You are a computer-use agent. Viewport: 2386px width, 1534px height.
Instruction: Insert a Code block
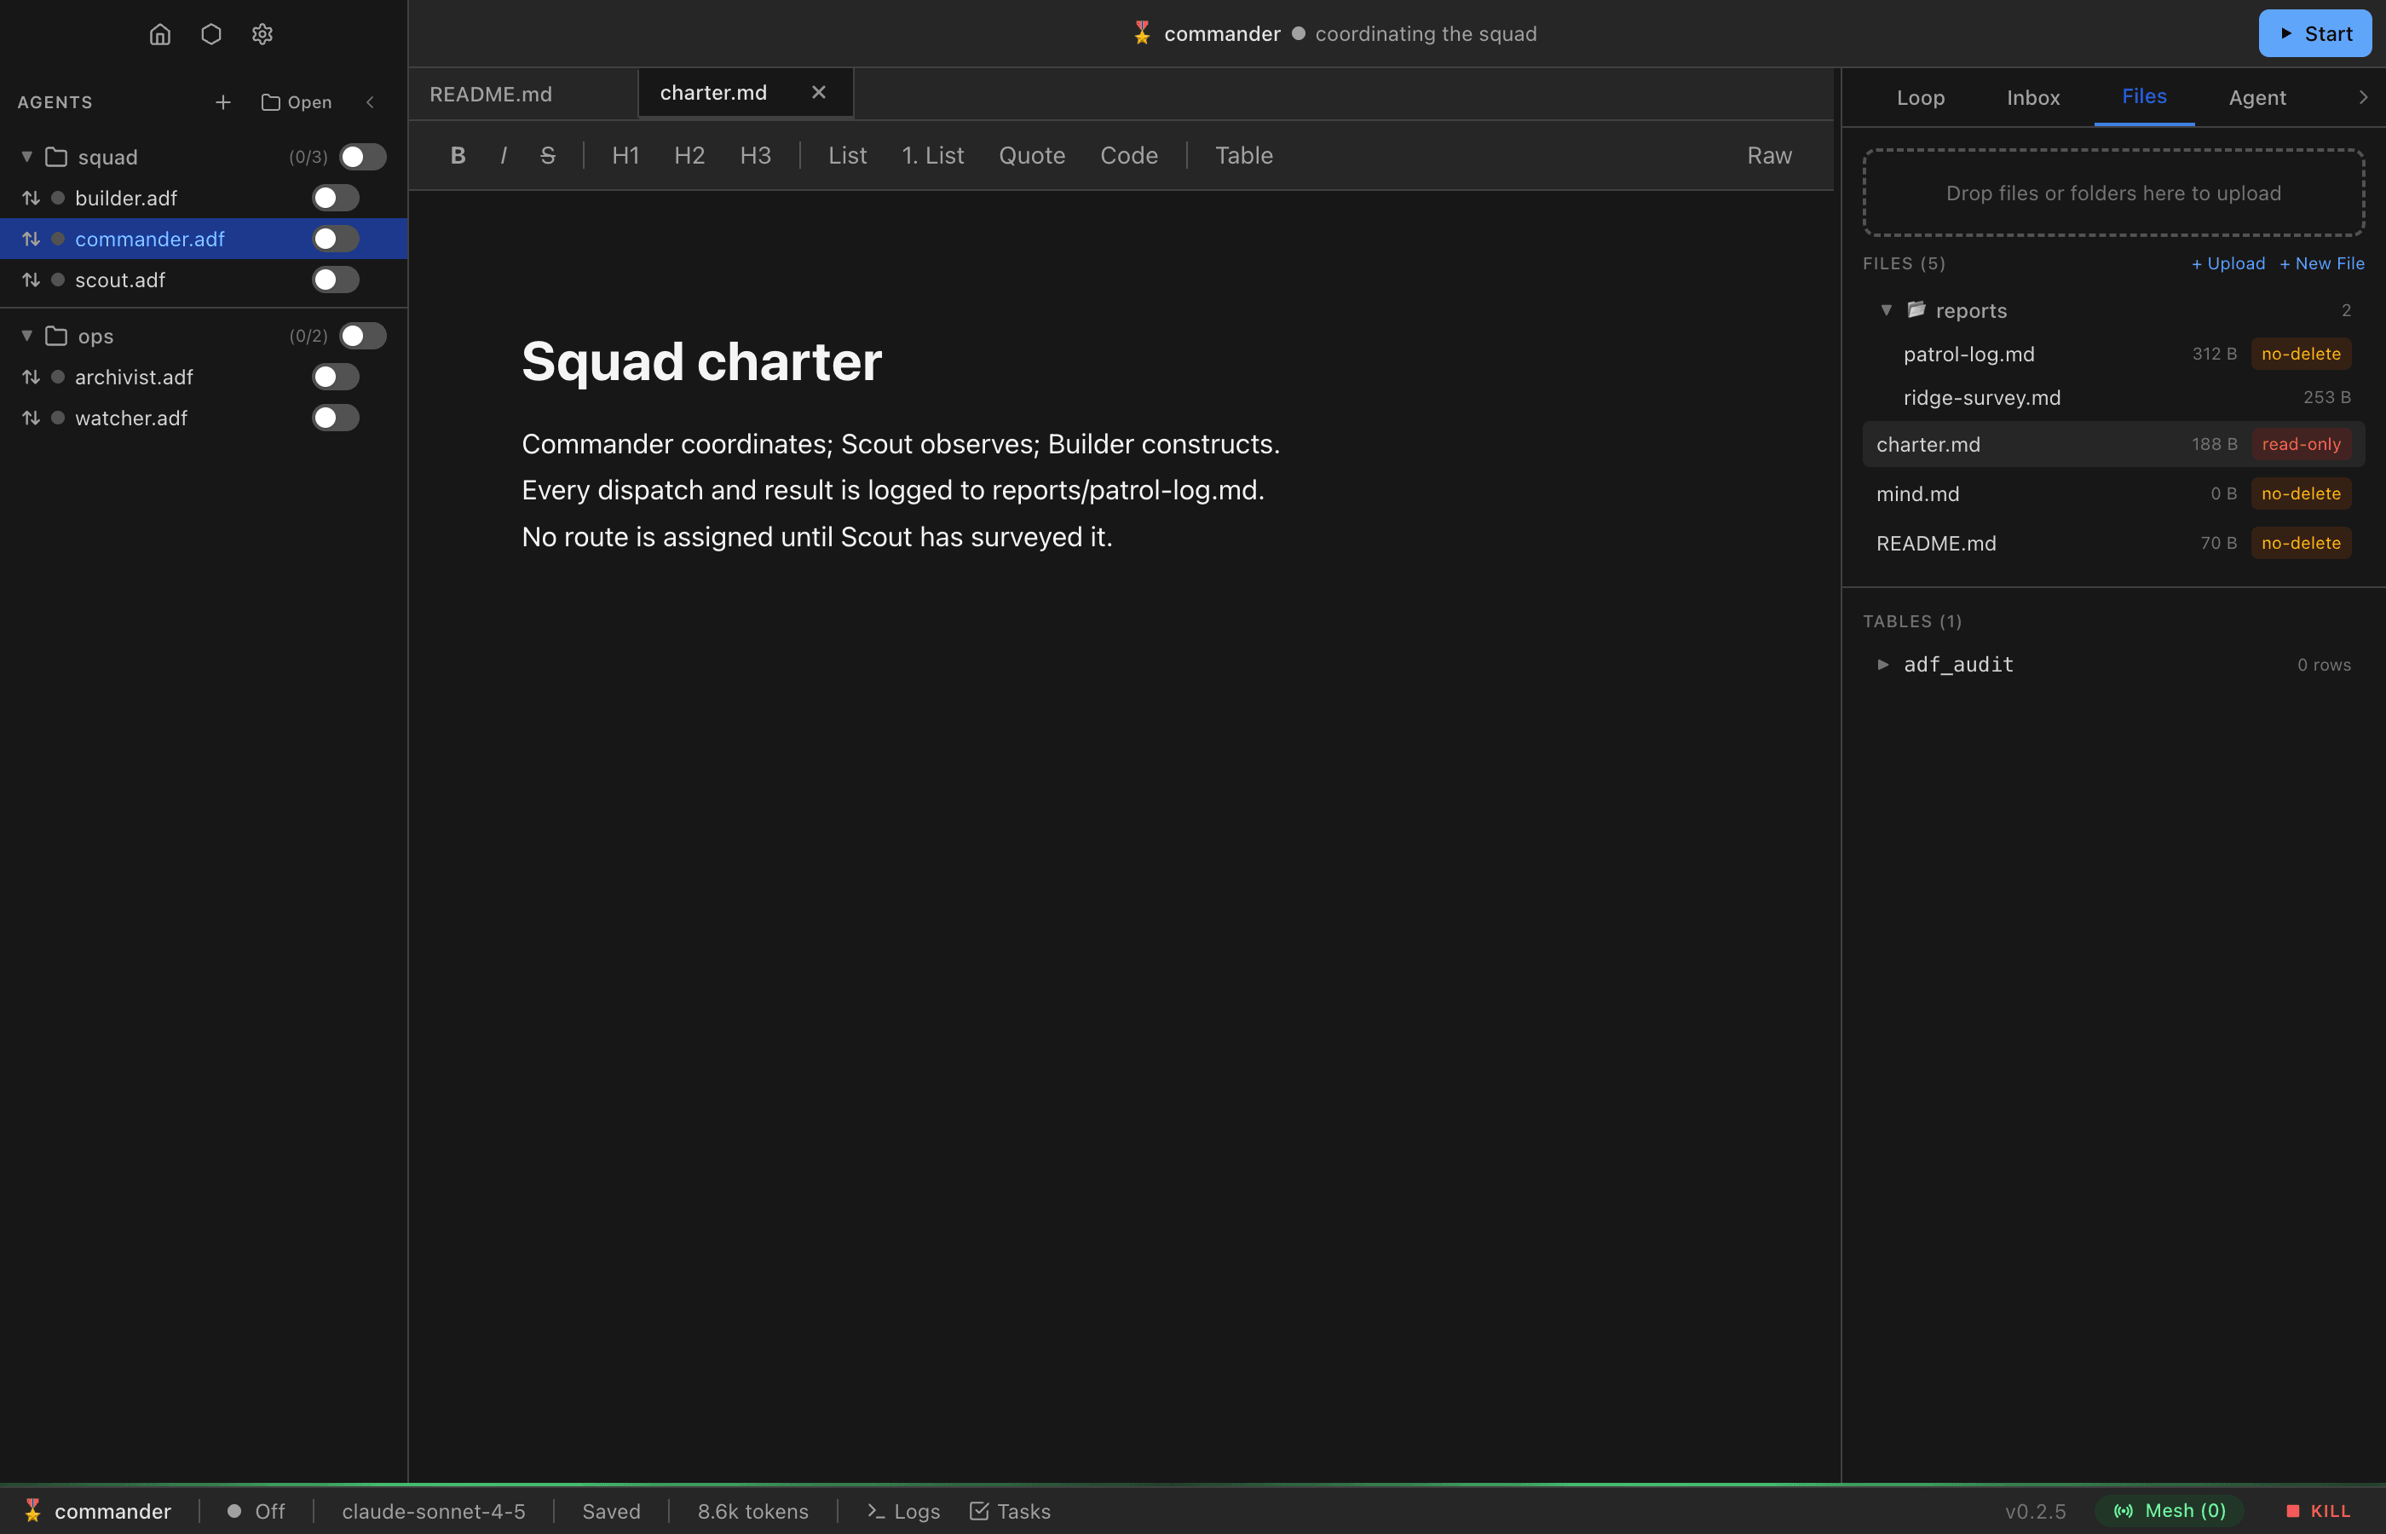pos(1128,155)
